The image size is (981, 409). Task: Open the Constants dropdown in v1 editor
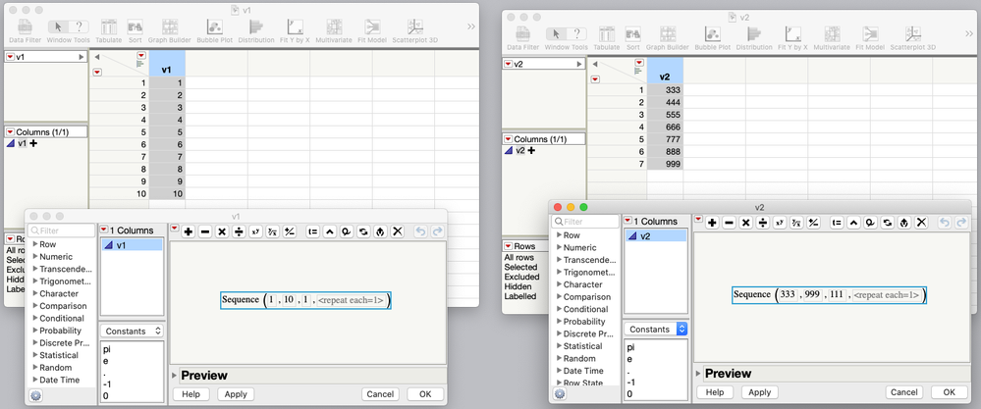tap(132, 331)
